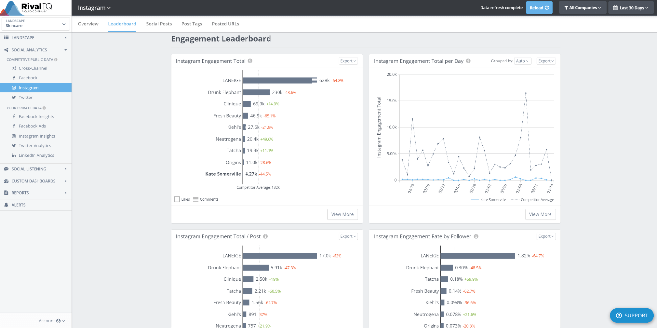Change the Last 30 Days date range
Image resolution: width=657 pixels, height=328 pixels.
[630, 7]
